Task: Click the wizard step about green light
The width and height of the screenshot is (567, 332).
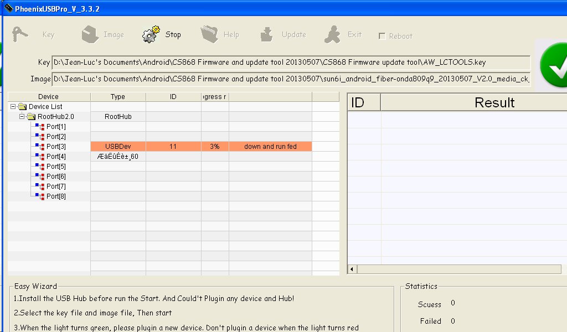Action: [x=186, y=328]
